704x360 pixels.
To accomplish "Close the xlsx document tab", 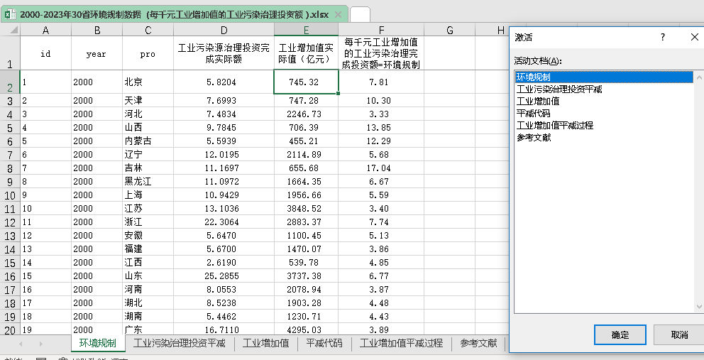I will (338, 15).
